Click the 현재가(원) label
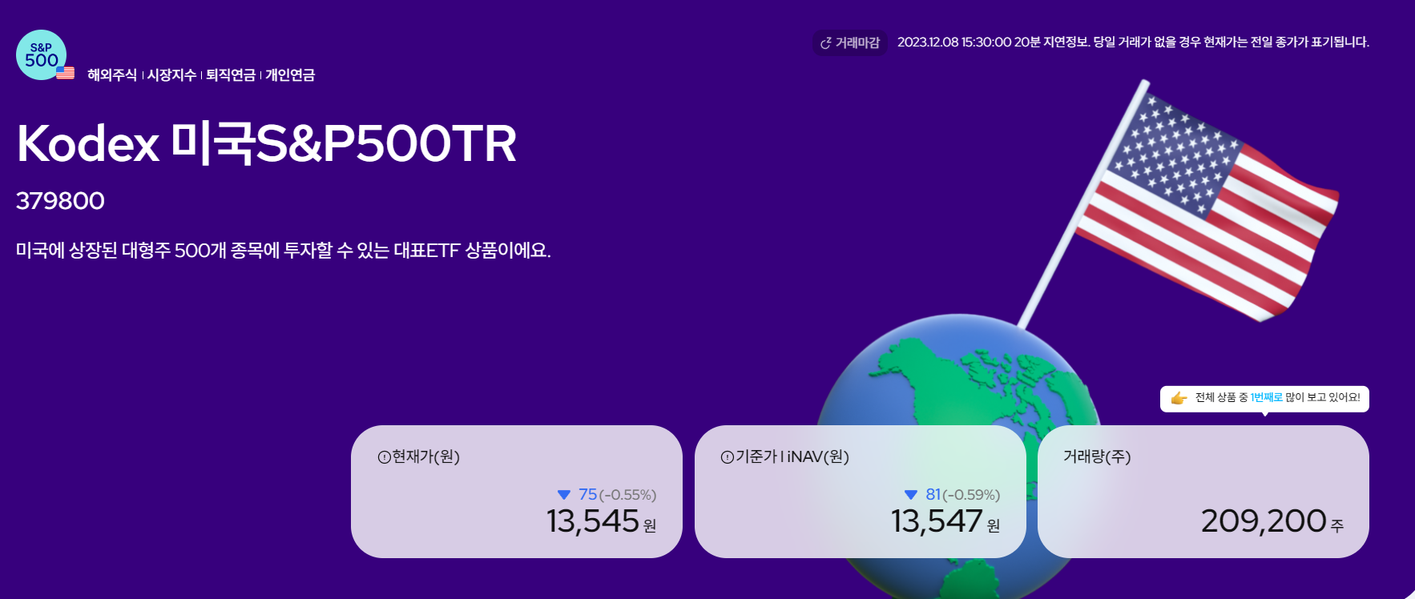This screenshot has width=1415, height=599. (425, 456)
